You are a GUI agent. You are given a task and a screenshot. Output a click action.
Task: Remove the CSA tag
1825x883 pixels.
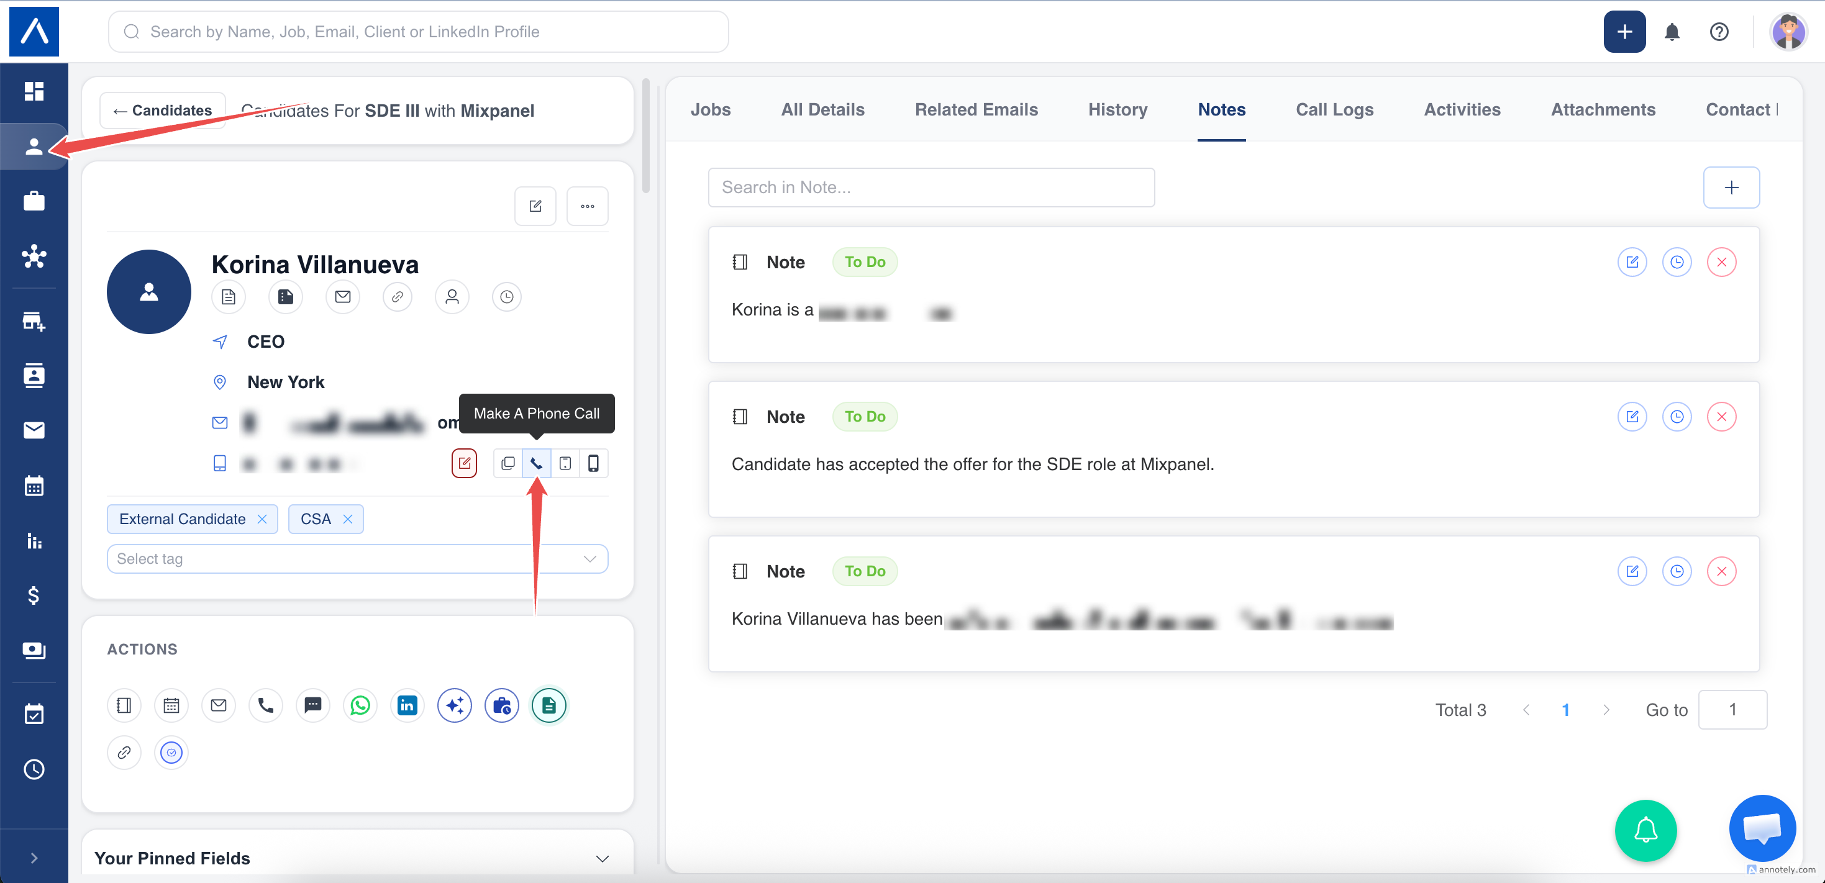348,519
